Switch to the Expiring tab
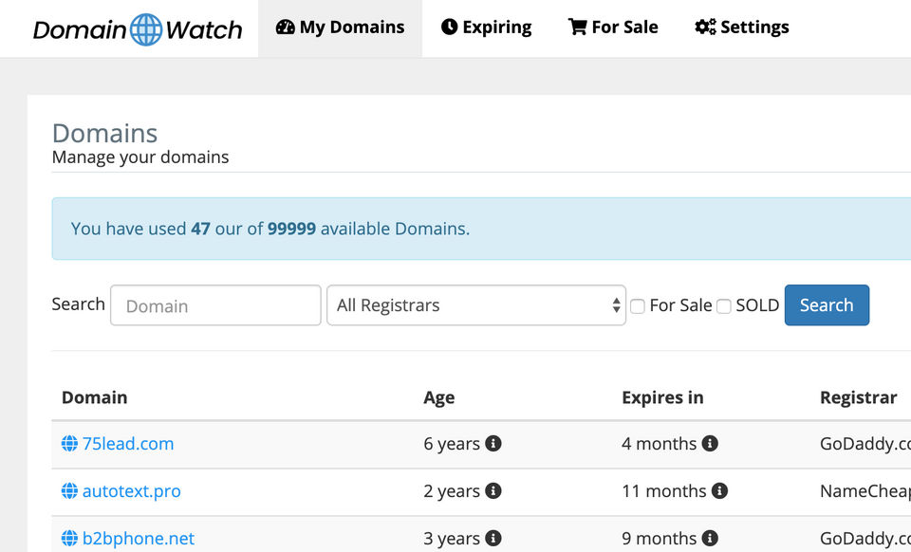Screen dimensions: 911x552 486,28
